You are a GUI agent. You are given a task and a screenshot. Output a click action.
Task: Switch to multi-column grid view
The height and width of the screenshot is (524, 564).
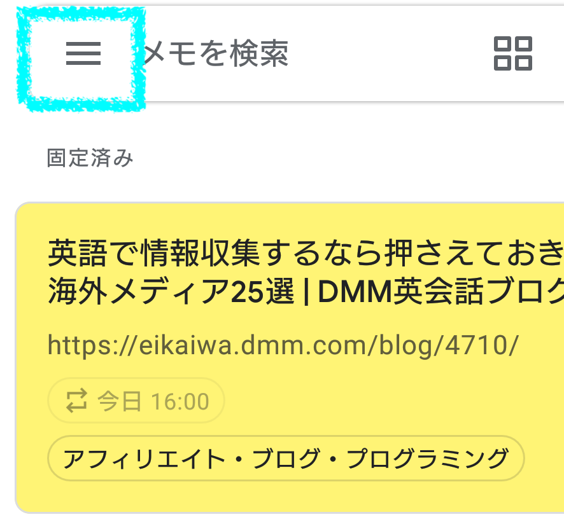tap(513, 53)
